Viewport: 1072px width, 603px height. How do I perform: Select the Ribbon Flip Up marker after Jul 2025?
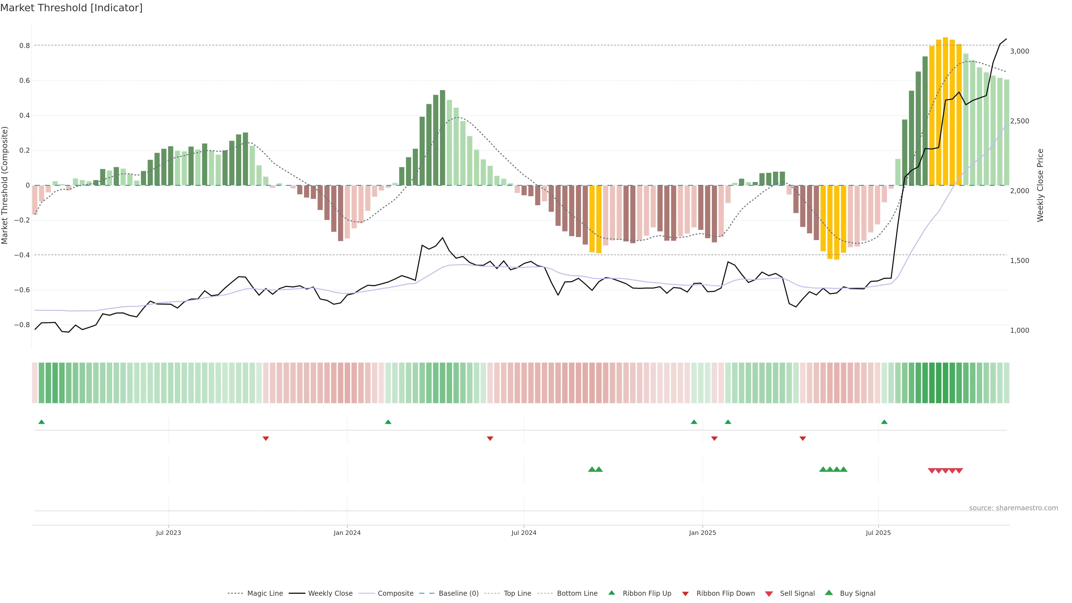click(x=884, y=422)
